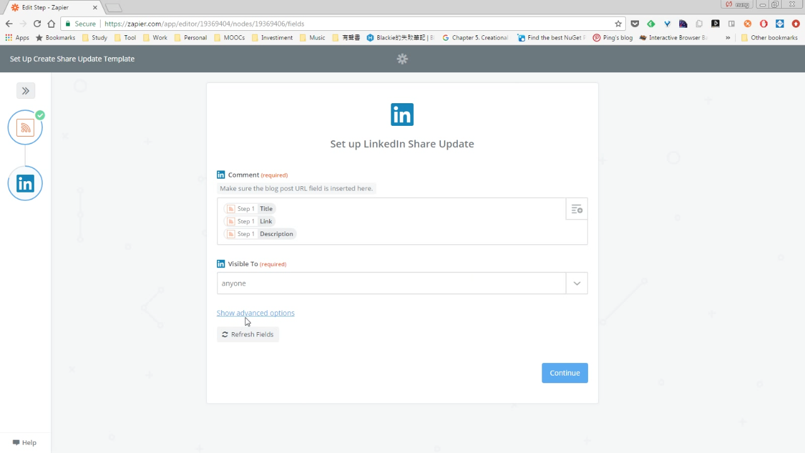Open the Personal bookmarks folder
This screenshot has height=453, width=805.
[x=191, y=38]
